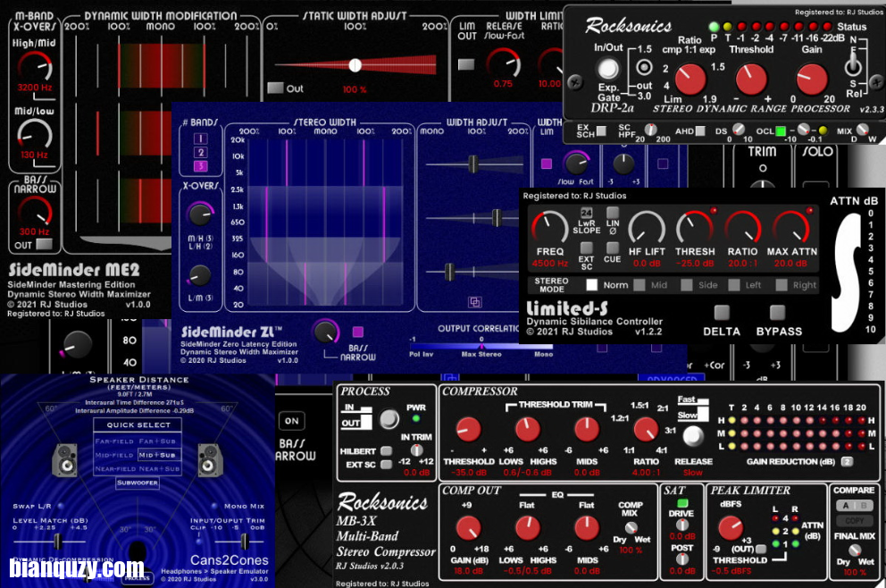Image resolution: width=886 pixels, height=588 pixels.
Task: Click the BYPASS button in Limited-S
Action: (x=778, y=313)
